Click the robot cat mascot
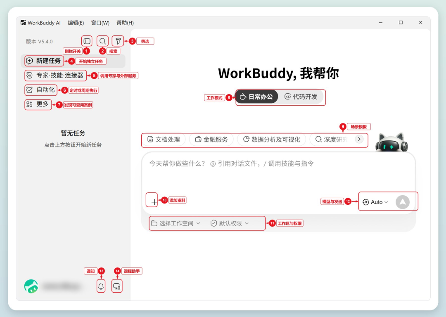 click(x=391, y=142)
